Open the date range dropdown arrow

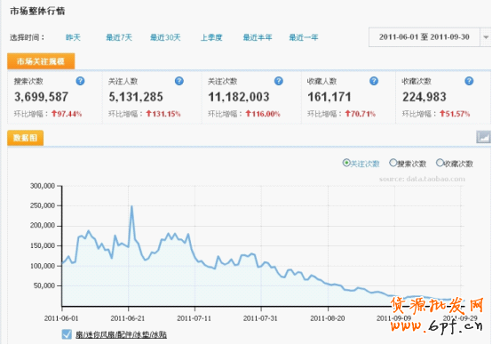[486, 37]
